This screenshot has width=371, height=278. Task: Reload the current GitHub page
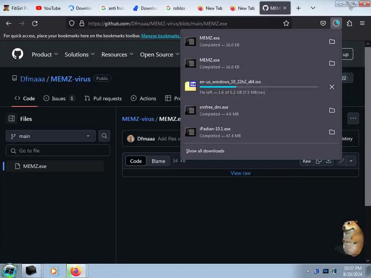35,24
